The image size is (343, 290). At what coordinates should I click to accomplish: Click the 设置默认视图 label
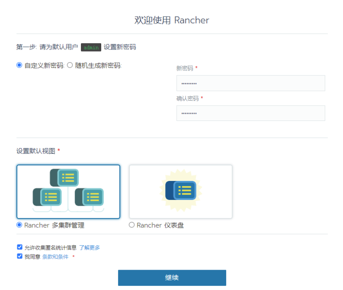(x=36, y=151)
